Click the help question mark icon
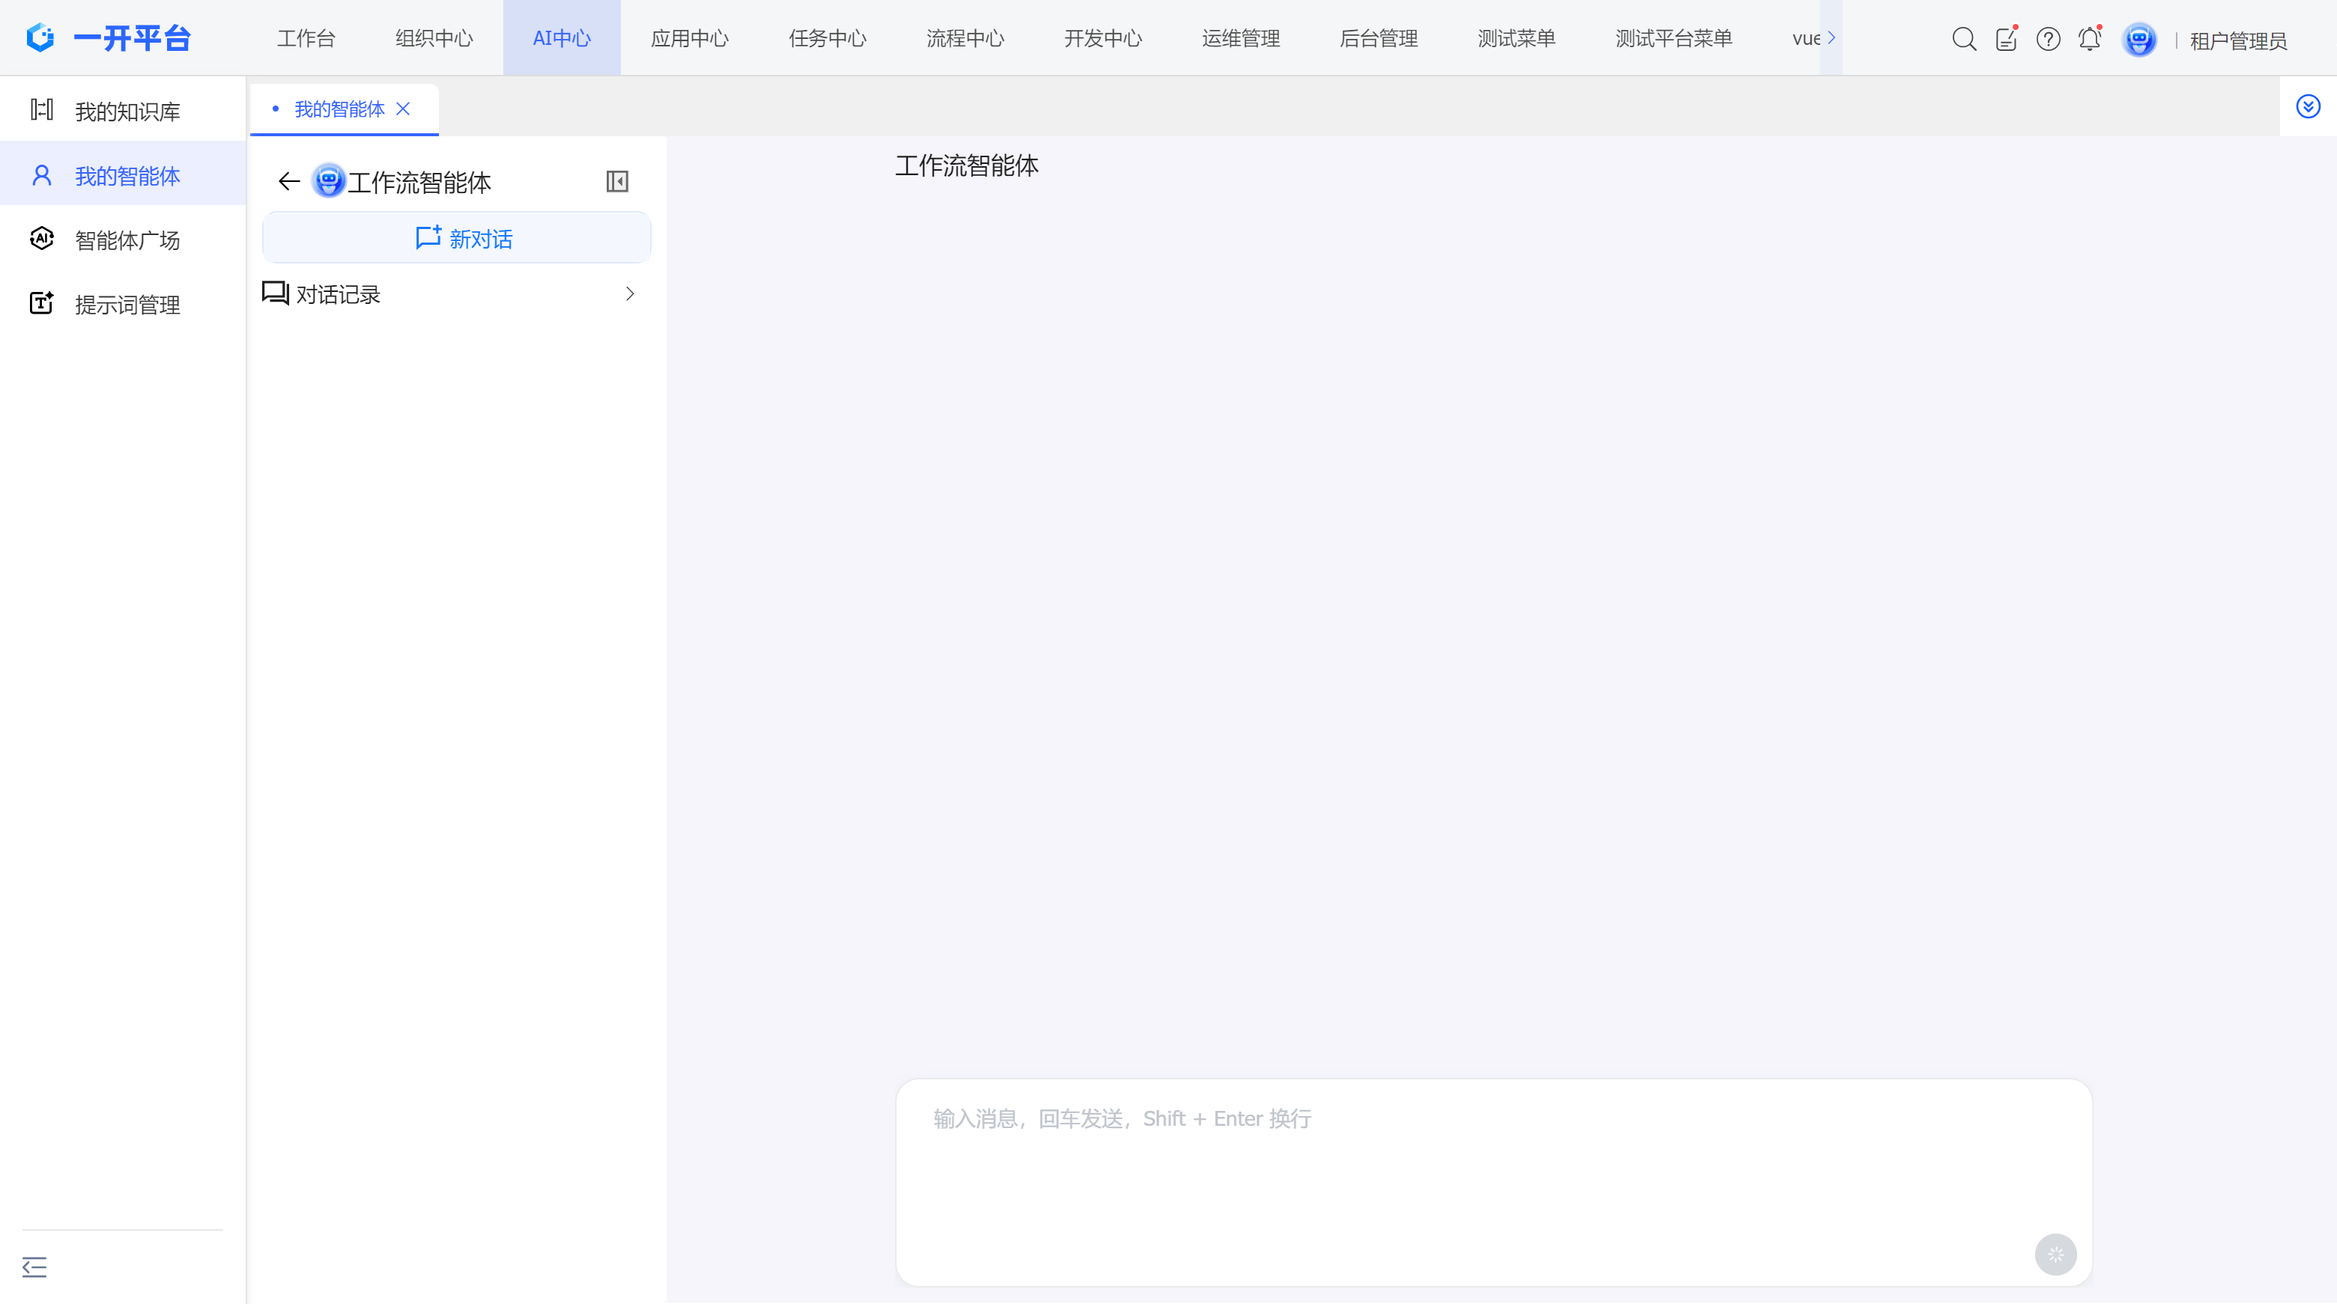This screenshot has height=1304, width=2337. click(2048, 39)
